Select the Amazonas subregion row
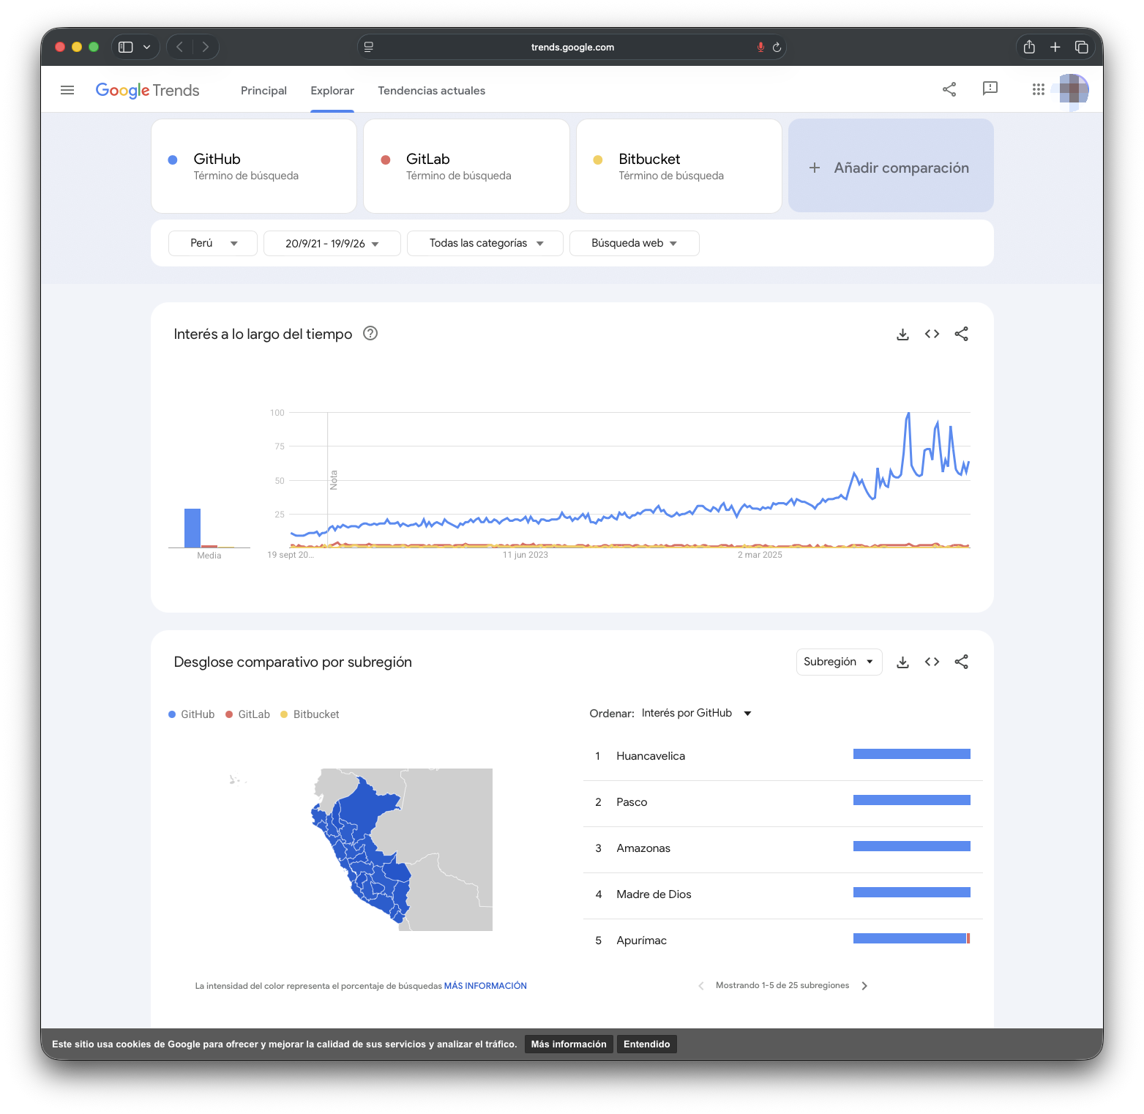The width and height of the screenshot is (1144, 1114). pos(782,848)
